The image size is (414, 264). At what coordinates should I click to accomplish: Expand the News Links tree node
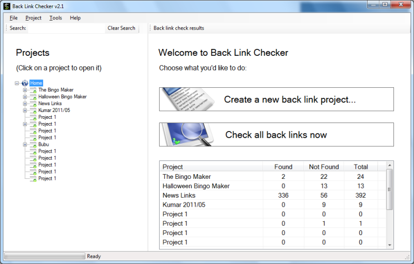click(25, 104)
